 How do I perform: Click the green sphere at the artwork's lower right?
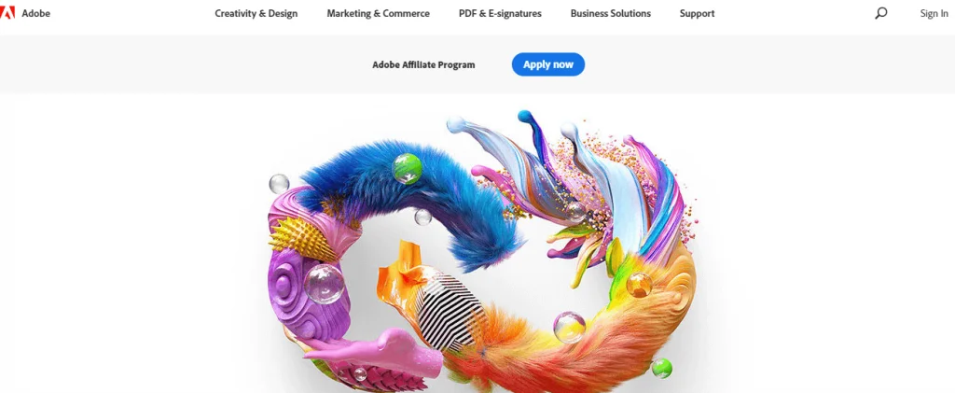coord(661,368)
